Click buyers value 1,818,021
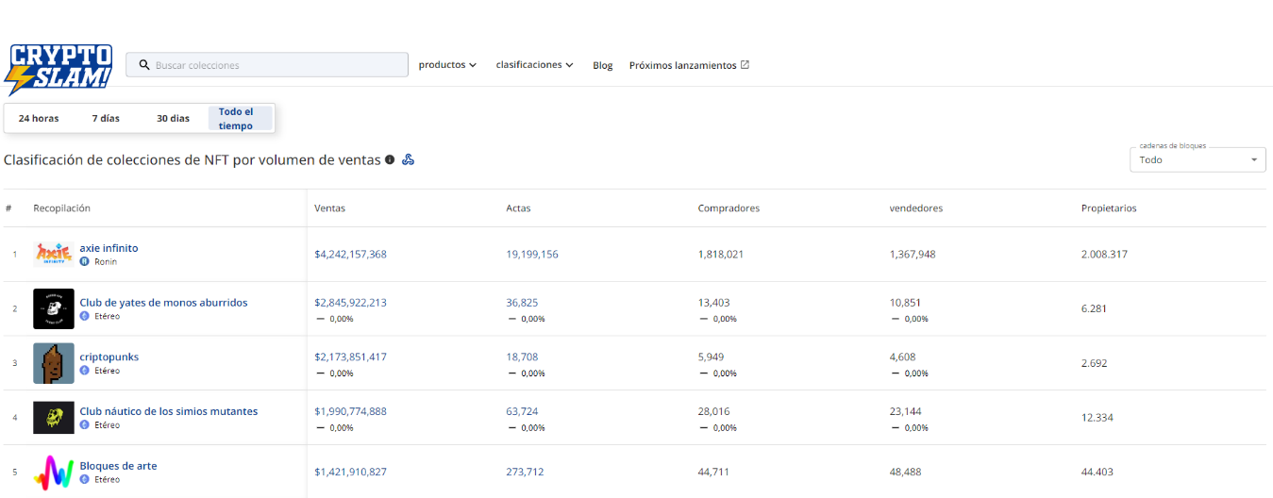Viewport: 1273px width, 498px height. click(x=721, y=254)
